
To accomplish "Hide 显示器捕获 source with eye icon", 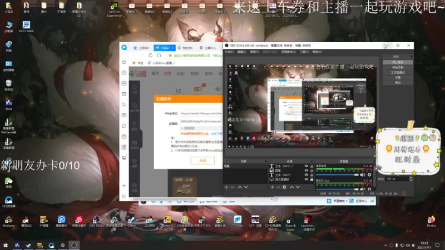I will click(x=306, y=179).
